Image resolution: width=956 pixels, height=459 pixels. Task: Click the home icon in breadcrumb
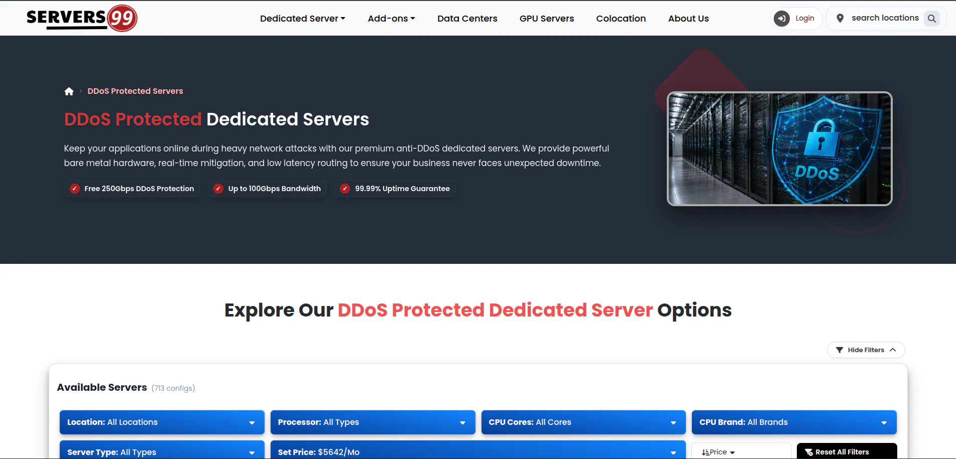tap(69, 91)
